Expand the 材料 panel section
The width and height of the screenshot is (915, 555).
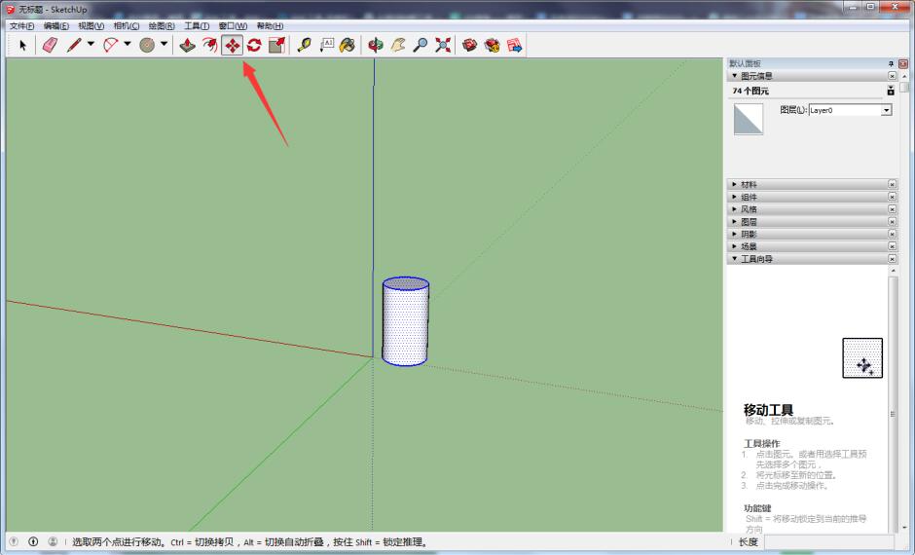[749, 184]
